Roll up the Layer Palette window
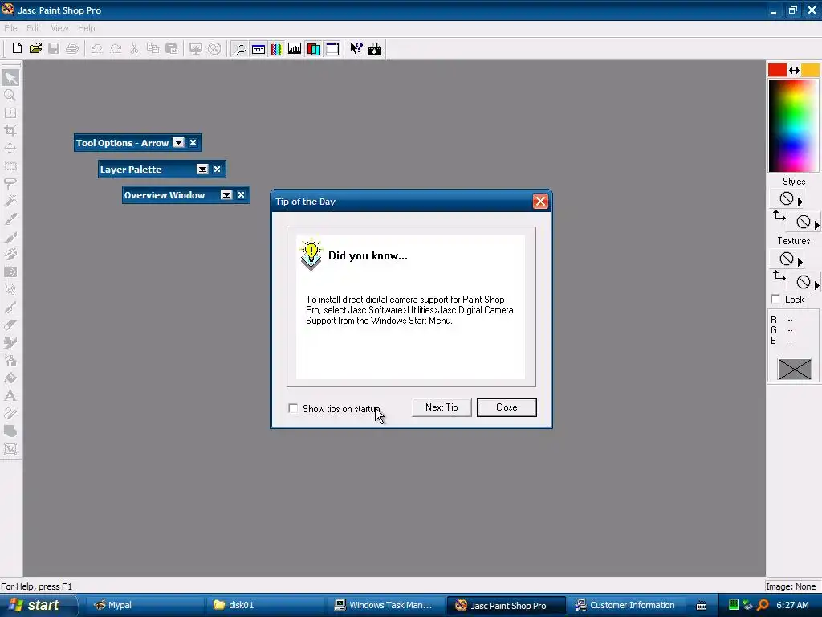 click(202, 169)
